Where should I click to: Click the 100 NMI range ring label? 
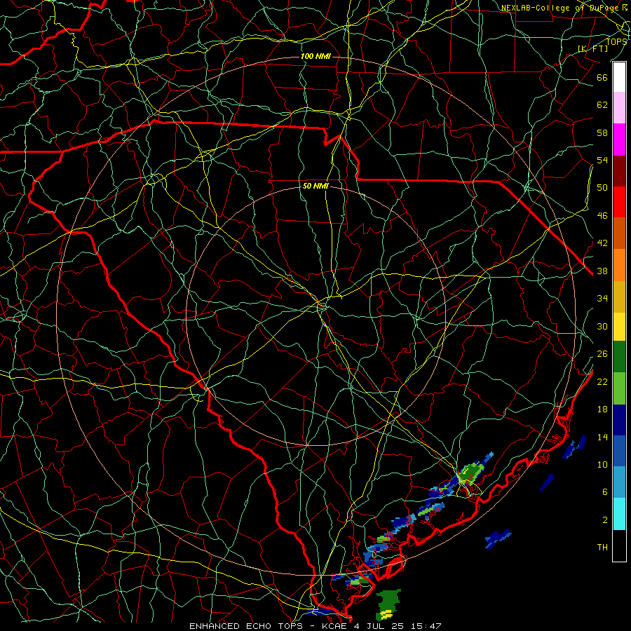point(315,56)
